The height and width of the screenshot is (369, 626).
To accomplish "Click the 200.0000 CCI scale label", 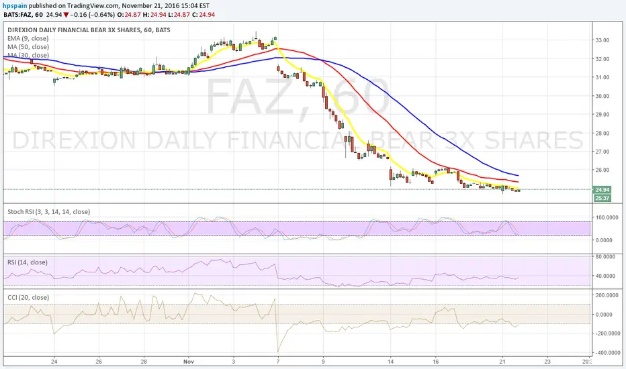I will 607,295.
